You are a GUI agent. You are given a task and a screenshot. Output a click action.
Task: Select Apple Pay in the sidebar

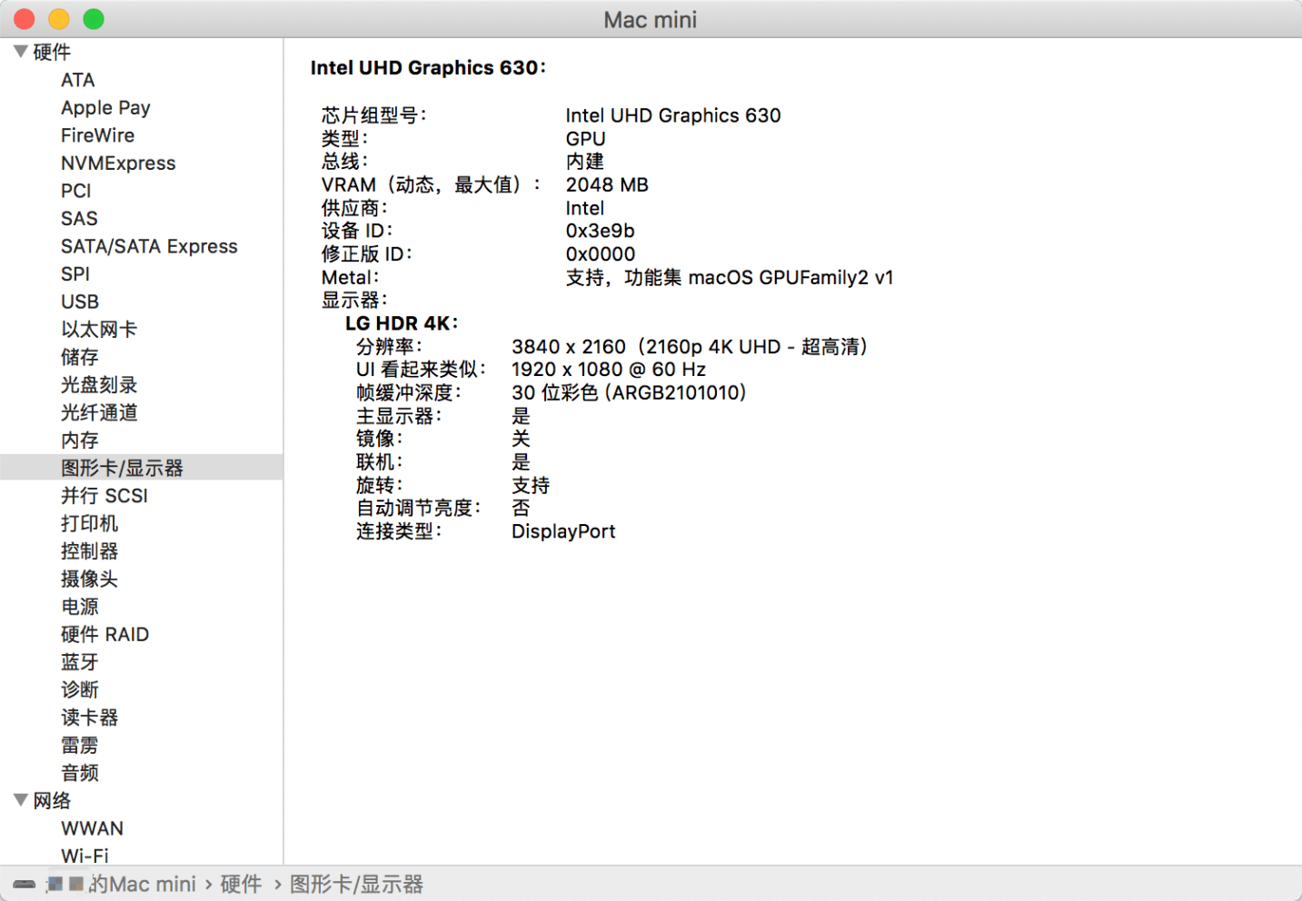point(105,108)
